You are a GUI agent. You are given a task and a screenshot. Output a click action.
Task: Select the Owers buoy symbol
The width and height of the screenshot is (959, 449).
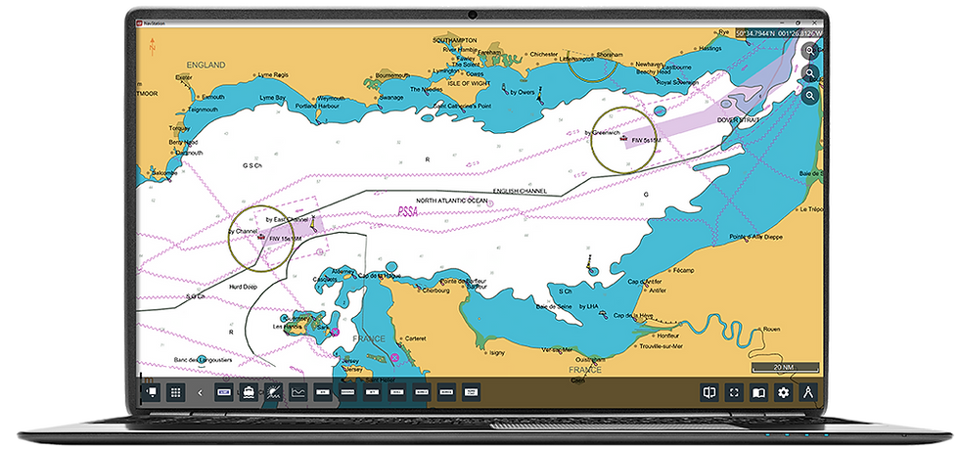pos(540,95)
